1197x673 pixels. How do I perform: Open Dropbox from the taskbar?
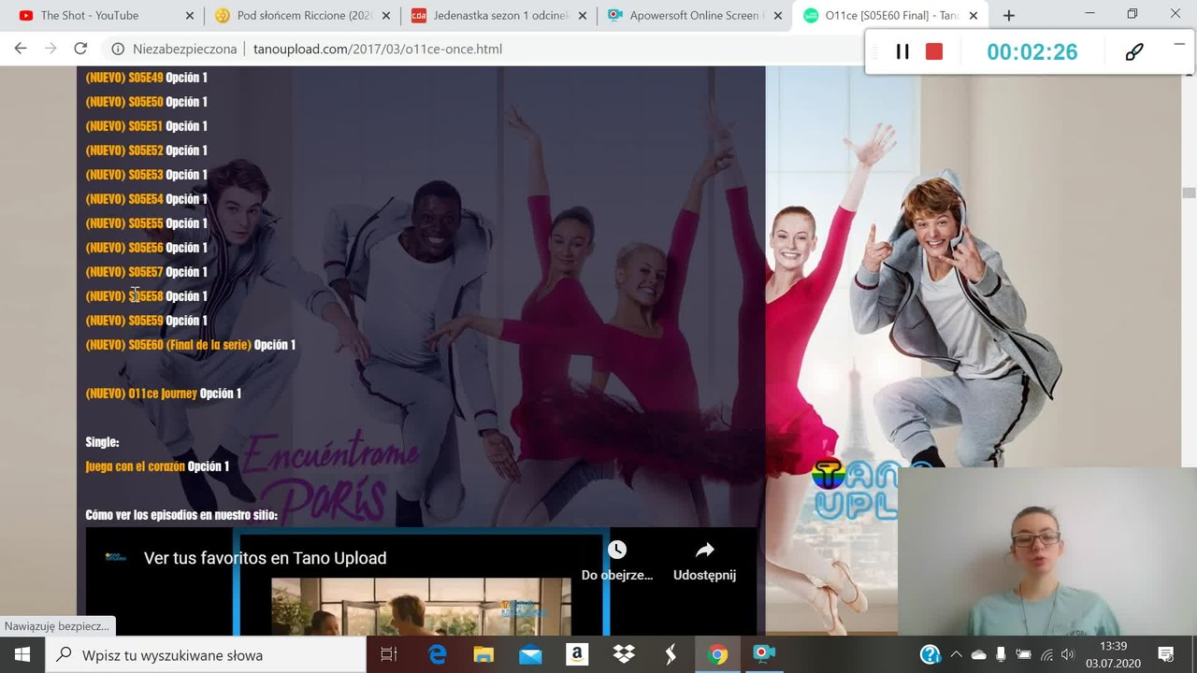(624, 654)
